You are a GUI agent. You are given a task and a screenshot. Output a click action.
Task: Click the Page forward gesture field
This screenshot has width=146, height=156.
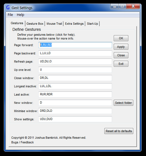[x=75, y=45]
